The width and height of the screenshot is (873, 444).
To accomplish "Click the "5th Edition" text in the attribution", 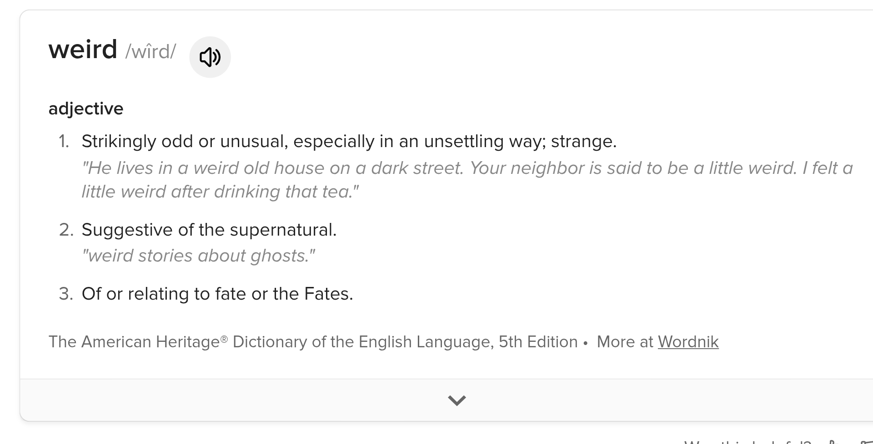I will [538, 342].
